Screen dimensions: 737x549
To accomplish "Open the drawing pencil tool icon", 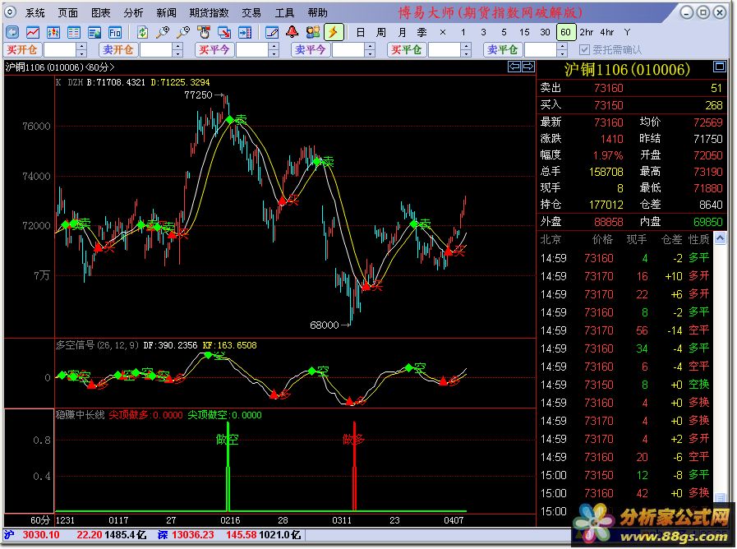I will 272,32.
